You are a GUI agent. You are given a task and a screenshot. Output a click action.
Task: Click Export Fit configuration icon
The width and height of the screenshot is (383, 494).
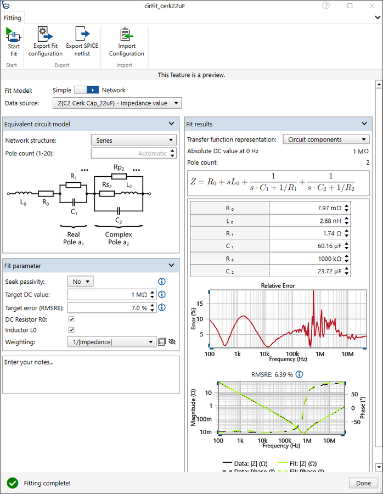pyautogui.click(x=45, y=34)
